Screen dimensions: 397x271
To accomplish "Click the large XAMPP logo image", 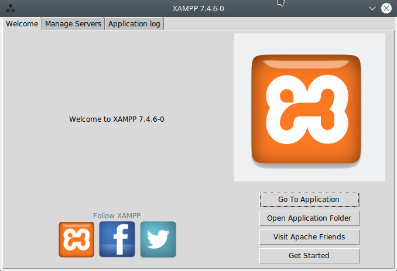I will tap(310, 107).
